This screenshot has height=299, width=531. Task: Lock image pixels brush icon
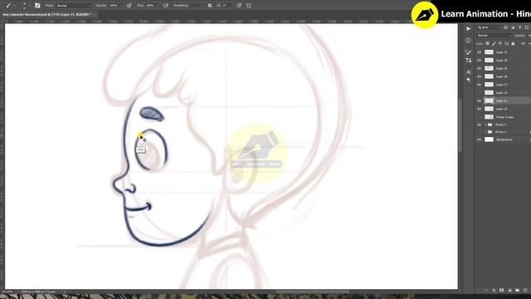coord(494,44)
